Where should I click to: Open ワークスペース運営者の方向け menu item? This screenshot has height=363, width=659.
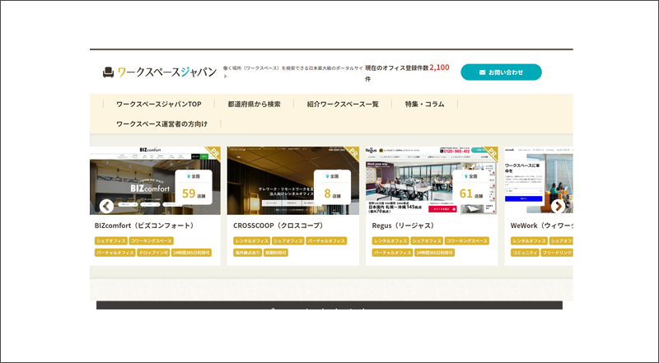(x=161, y=123)
